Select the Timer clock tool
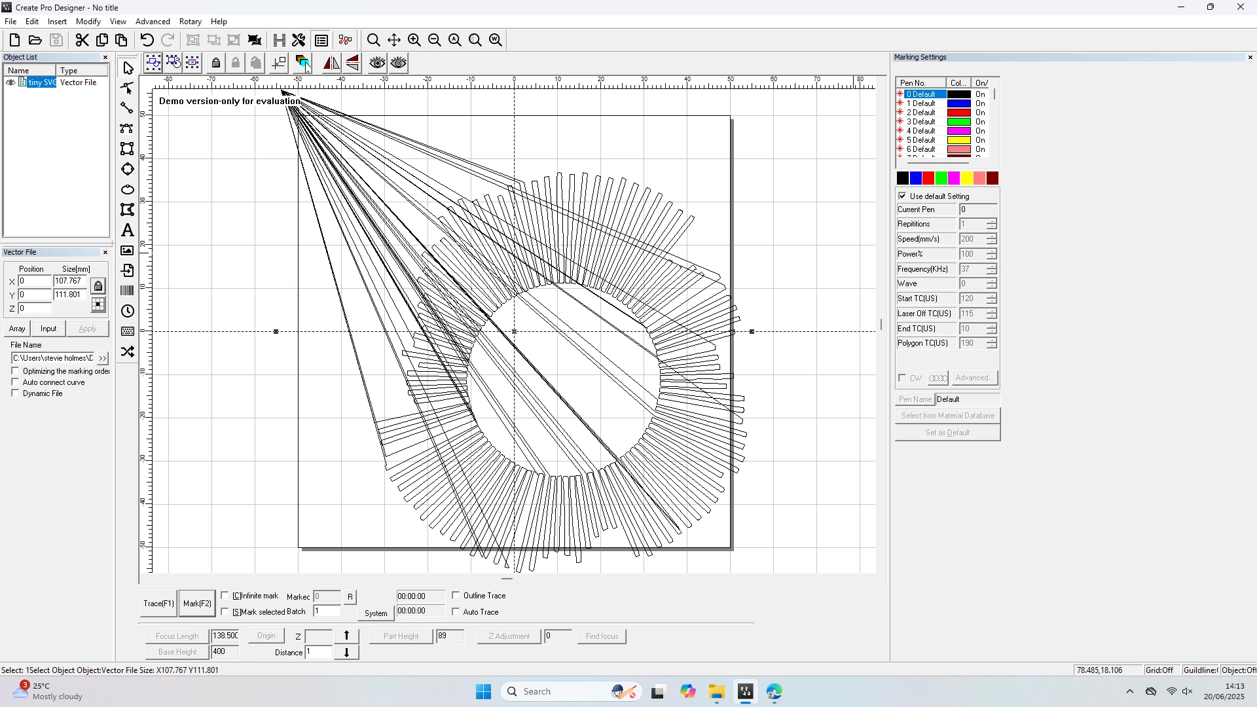 [128, 311]
